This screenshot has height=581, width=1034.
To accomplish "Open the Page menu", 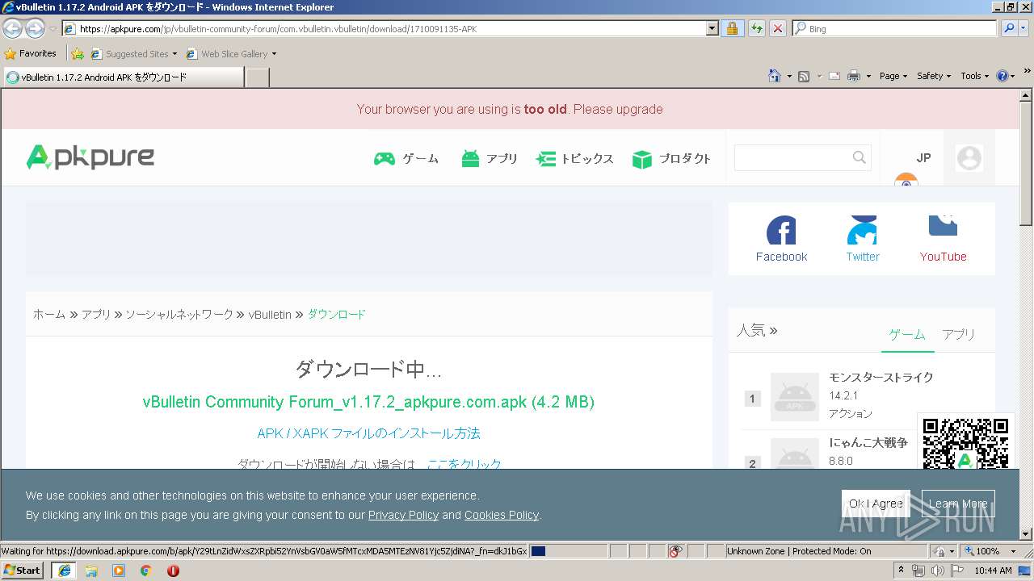I will [x=893, y=76].
